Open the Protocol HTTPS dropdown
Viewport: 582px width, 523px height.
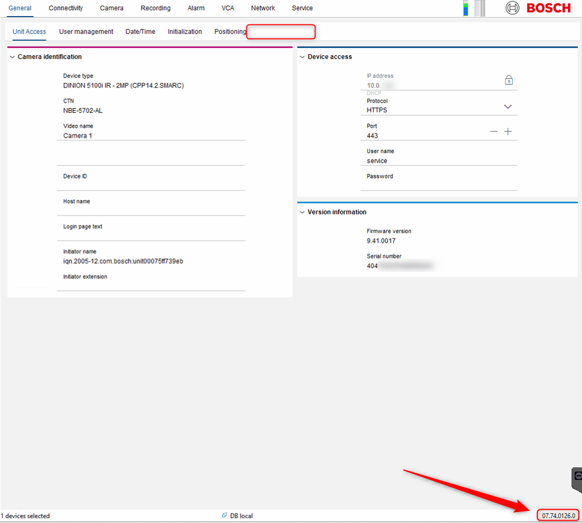pos(508,107)
